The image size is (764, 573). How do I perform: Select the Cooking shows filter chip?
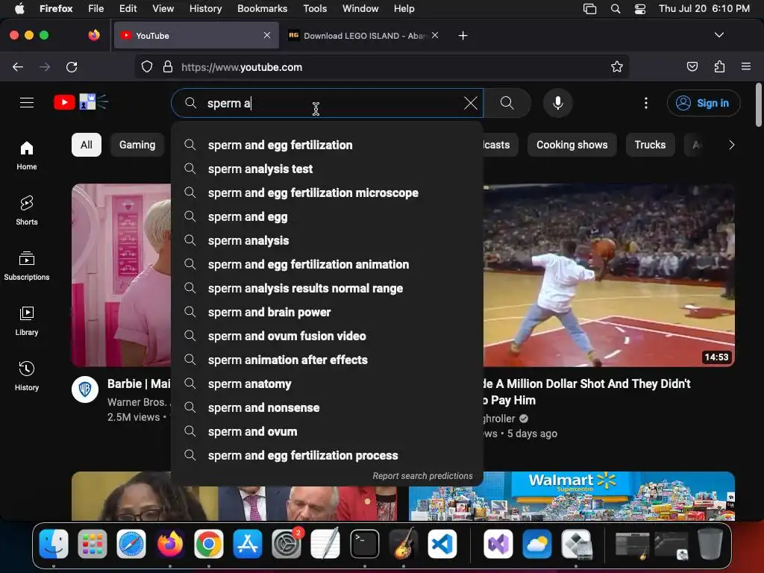[572, 145]
